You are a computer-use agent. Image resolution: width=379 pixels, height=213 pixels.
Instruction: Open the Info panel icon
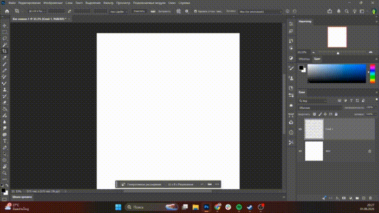(x=291, y=132)
